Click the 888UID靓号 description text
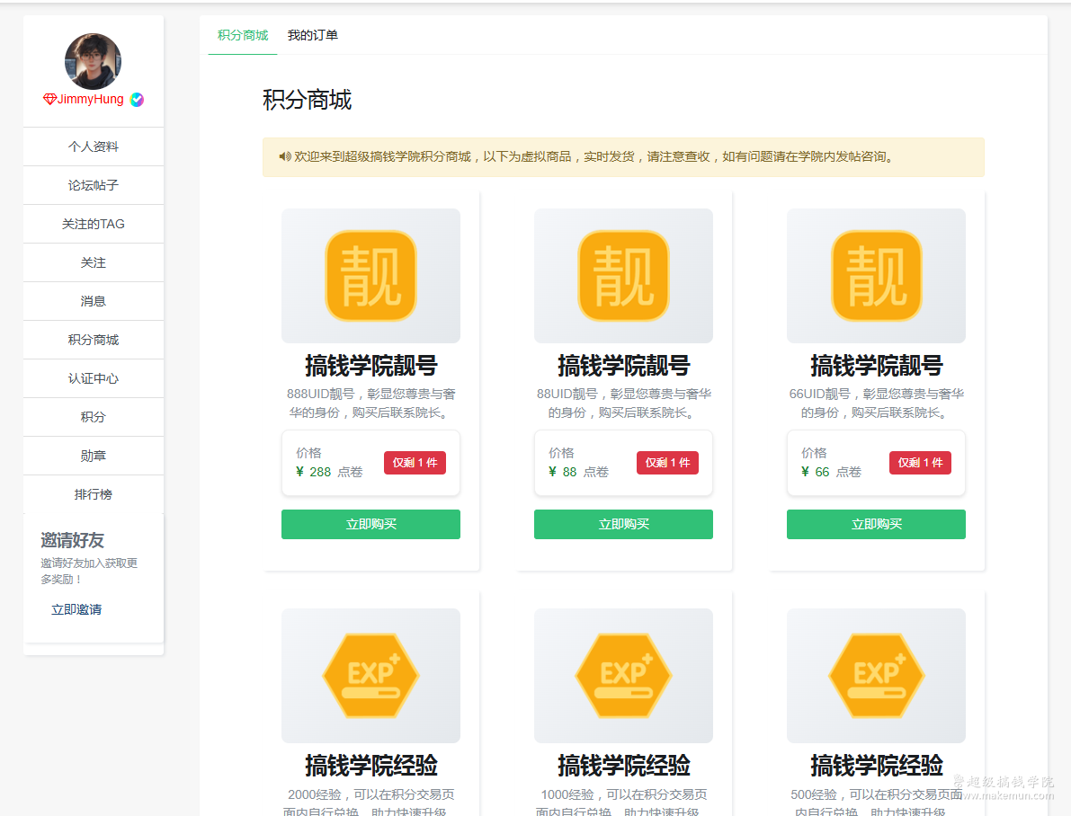 (370, 404)
